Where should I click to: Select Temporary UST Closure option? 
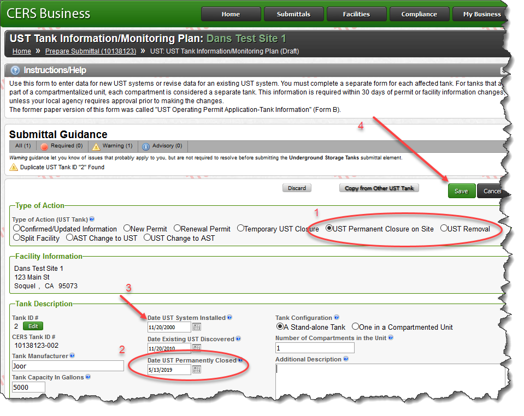(x=241, y=229)
